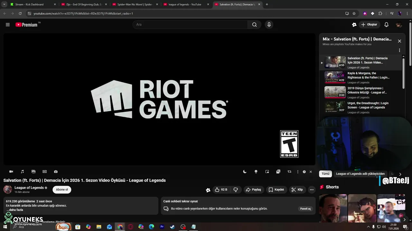Open Chrome extensions puzzle icon
Viewport: 412px width, 231px height.
click(x=380, y=13)
